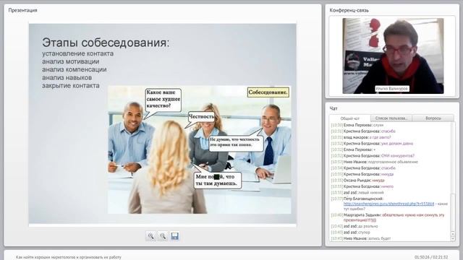Click the line анализ мотивации
The image size is (463, 260).
[x=71, y=61]
